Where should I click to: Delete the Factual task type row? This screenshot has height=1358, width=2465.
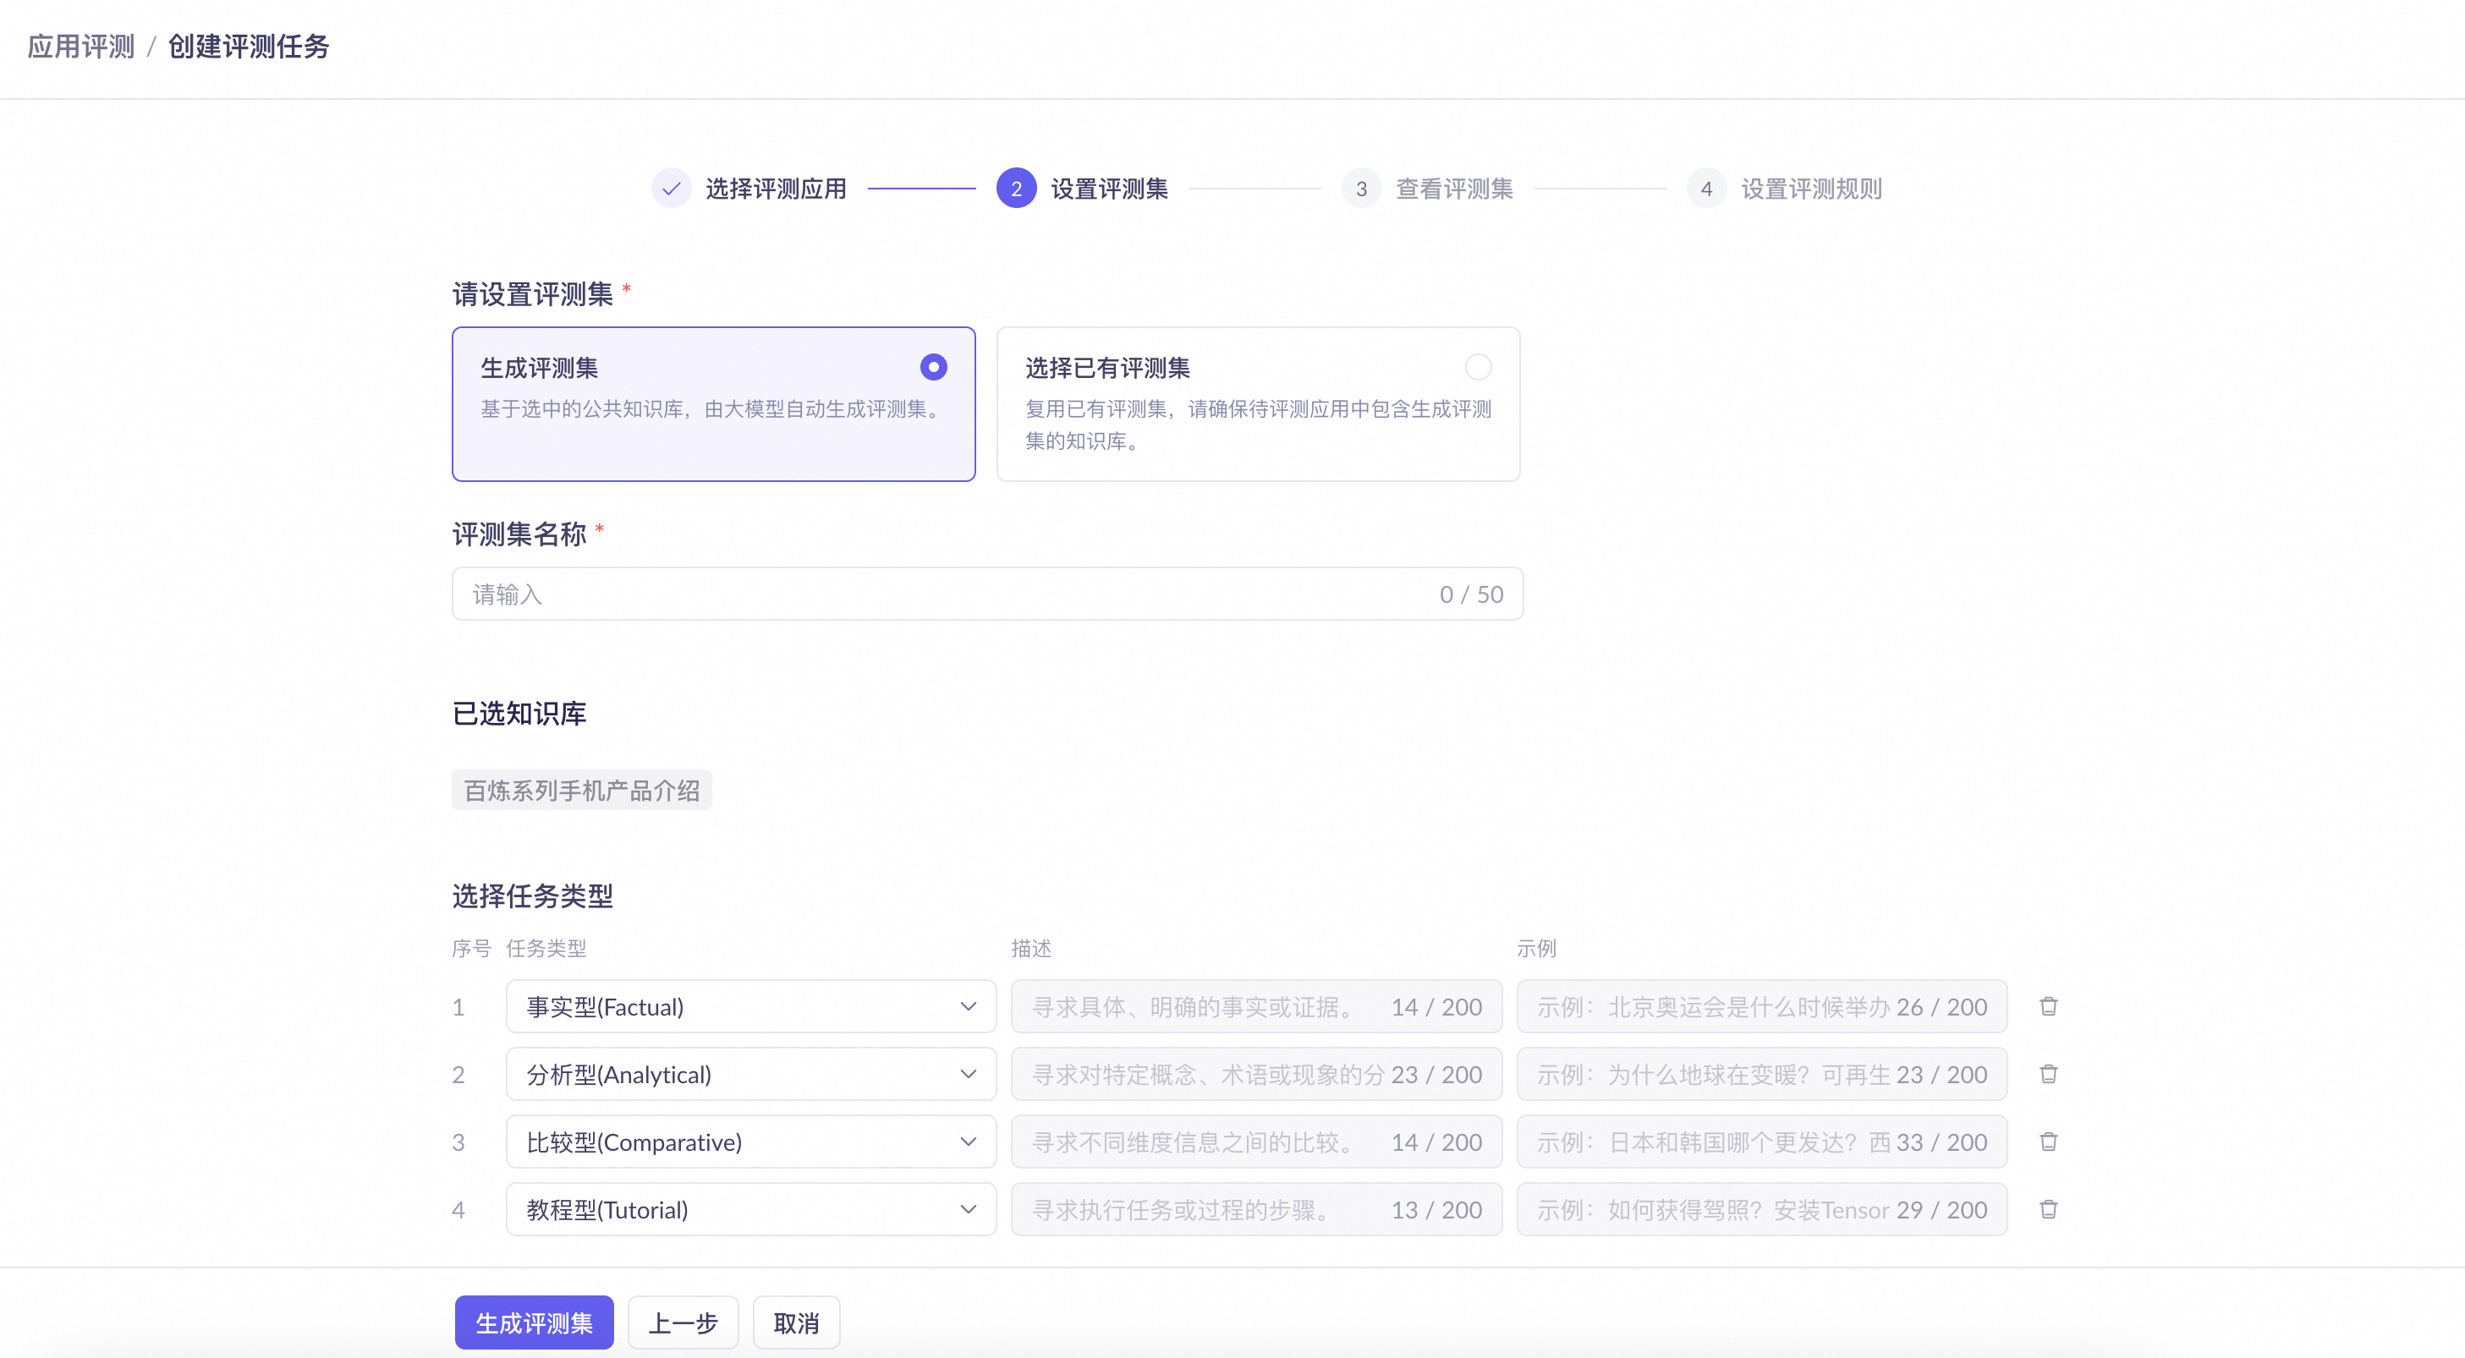[x=2048, y=1006]
